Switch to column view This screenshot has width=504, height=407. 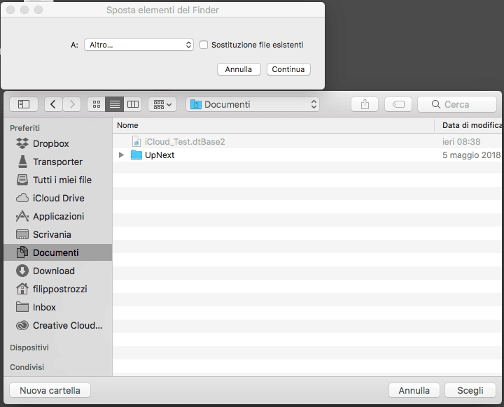tap(133, 104)
